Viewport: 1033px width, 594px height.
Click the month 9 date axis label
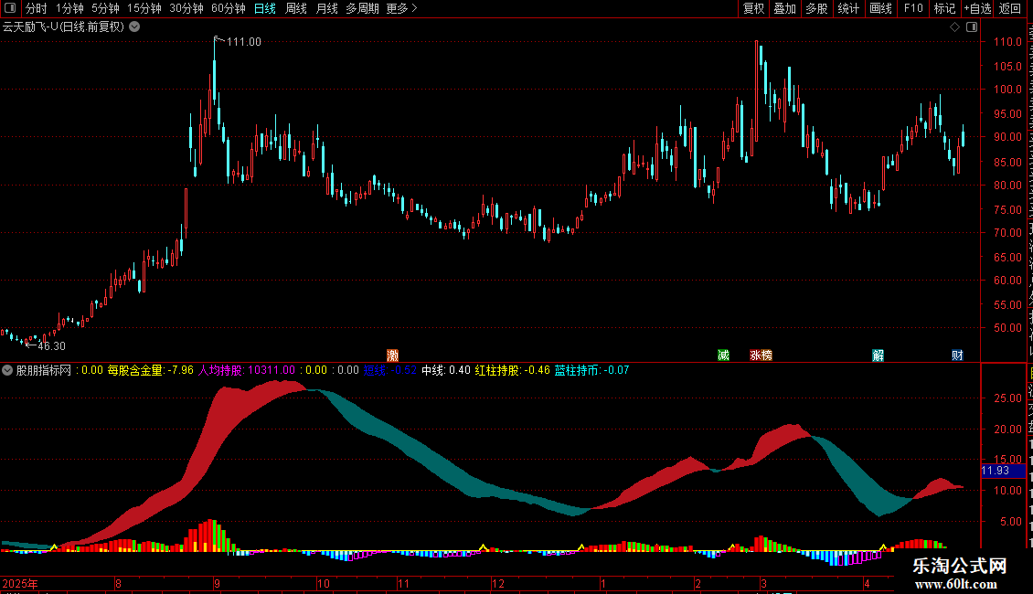click(217, 583)
